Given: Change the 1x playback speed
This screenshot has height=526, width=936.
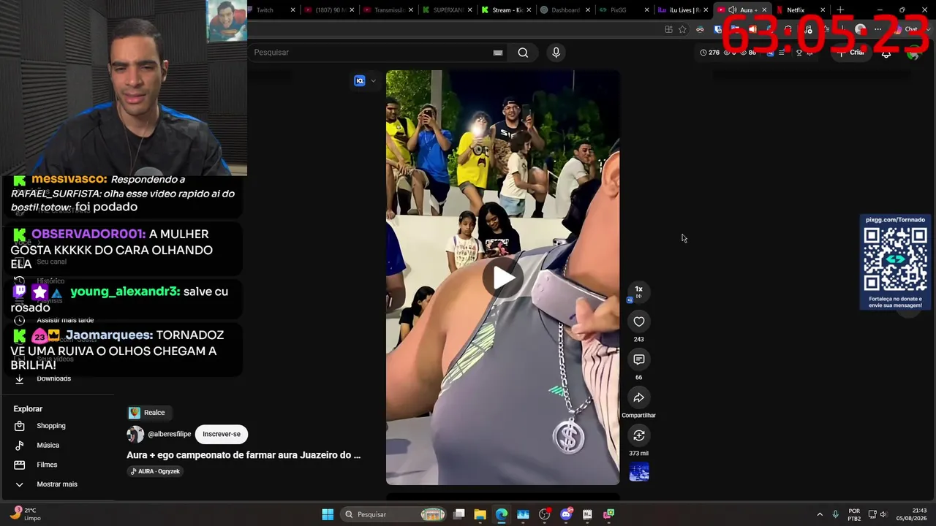Looking at the screenshot, I should (638, 291).
